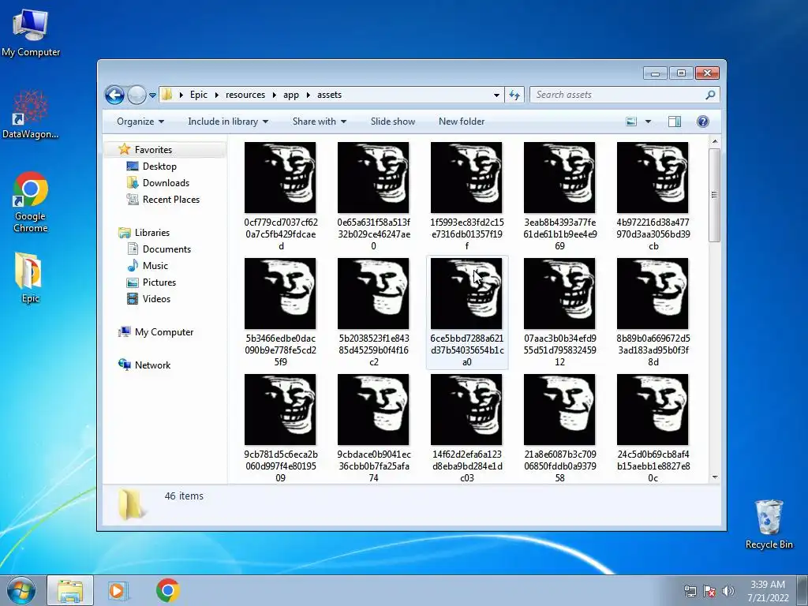Create a New folder
808x606 pixels.
(x=461, y=122)
